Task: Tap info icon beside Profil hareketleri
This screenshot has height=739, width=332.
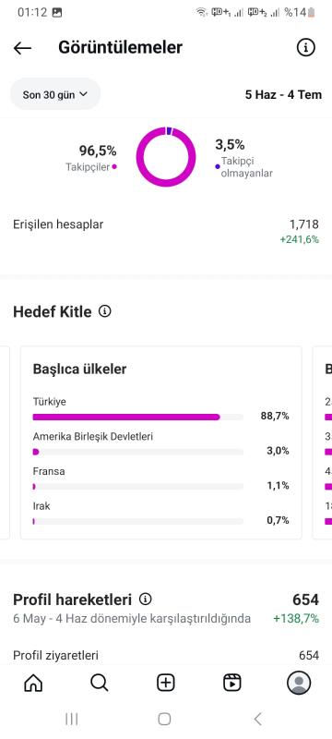Action: click(x=146, y=599)
